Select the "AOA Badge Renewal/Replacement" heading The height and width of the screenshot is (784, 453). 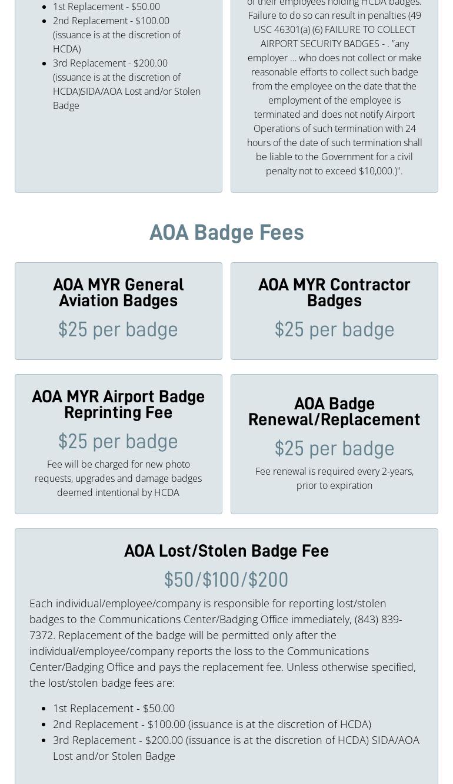334,412
